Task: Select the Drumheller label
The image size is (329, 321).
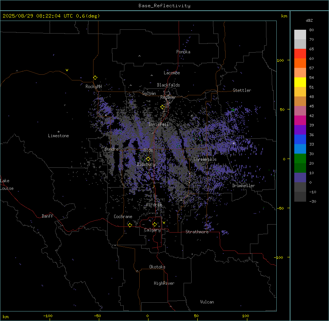Action: coord(244,186)
